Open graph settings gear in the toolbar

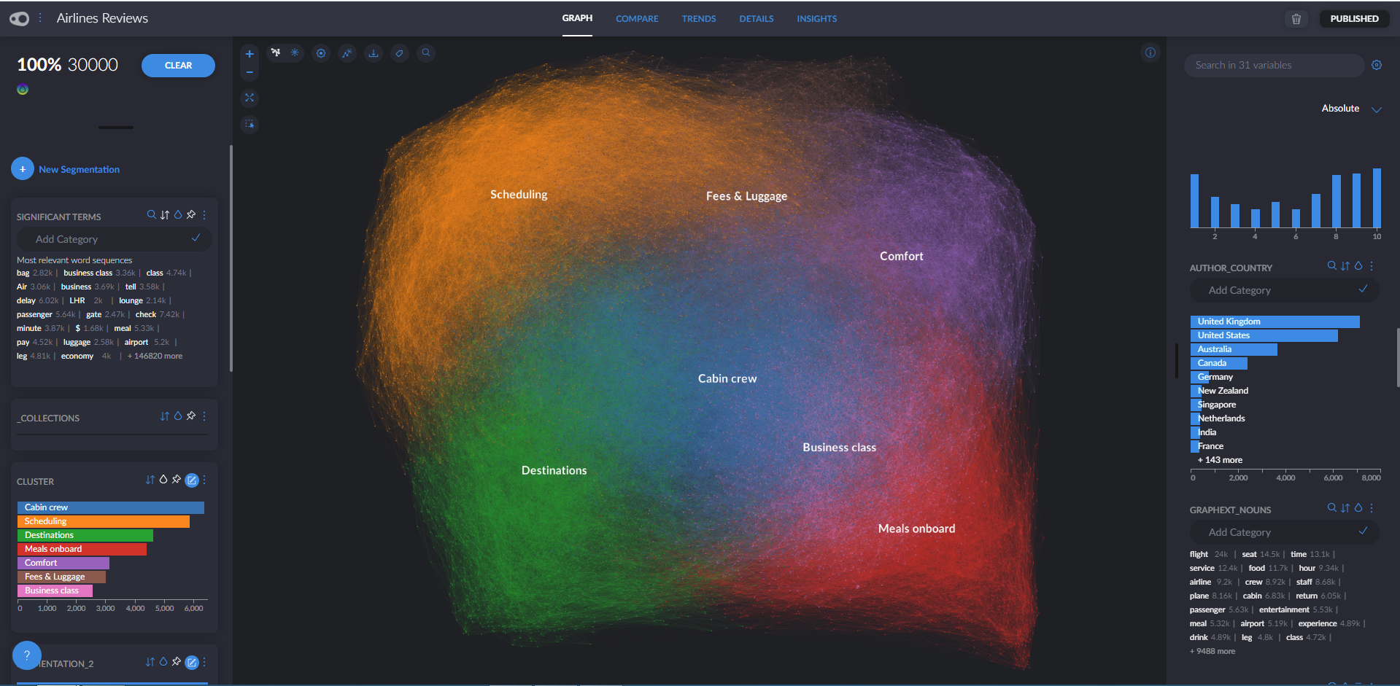coord(321,53)
